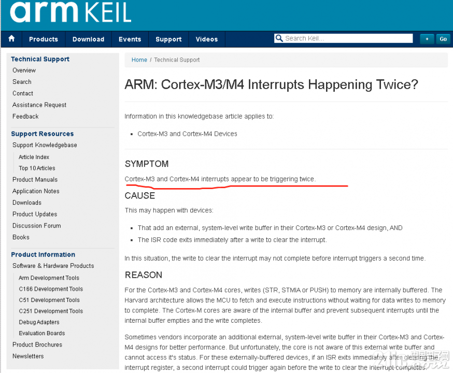This screenshot has height=373, width=453.
Task: Click the CAUSE section heading
Action: (x=140, y=196)
